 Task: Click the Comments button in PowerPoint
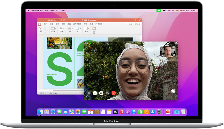click(137, 24)
